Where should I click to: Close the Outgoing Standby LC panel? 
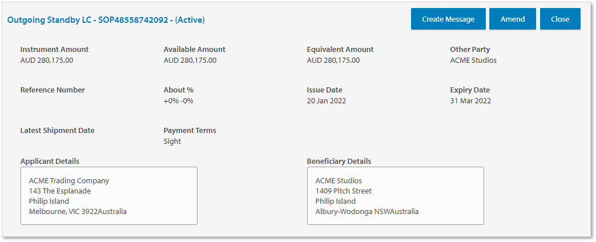coord(559,19)
